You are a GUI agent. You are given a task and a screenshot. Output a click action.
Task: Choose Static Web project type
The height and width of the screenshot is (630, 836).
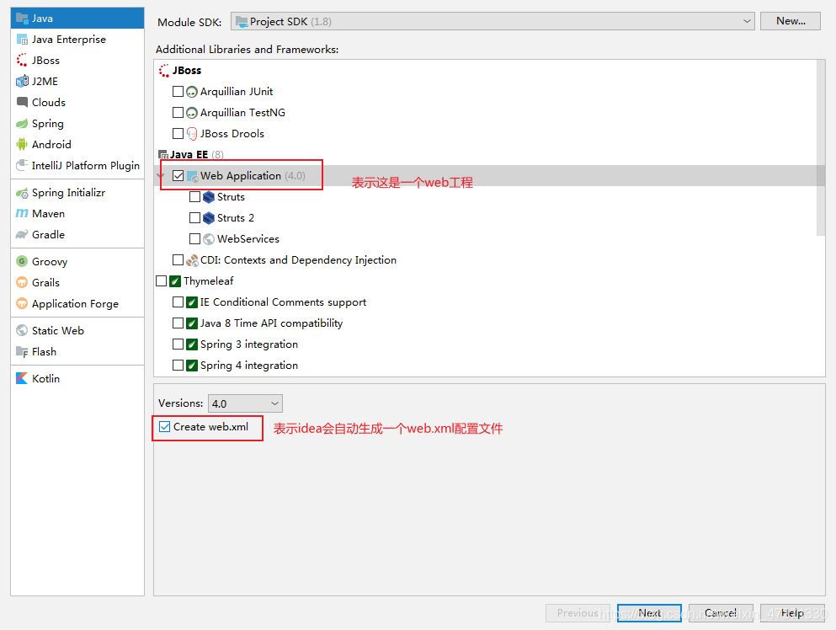pos(77,331)
